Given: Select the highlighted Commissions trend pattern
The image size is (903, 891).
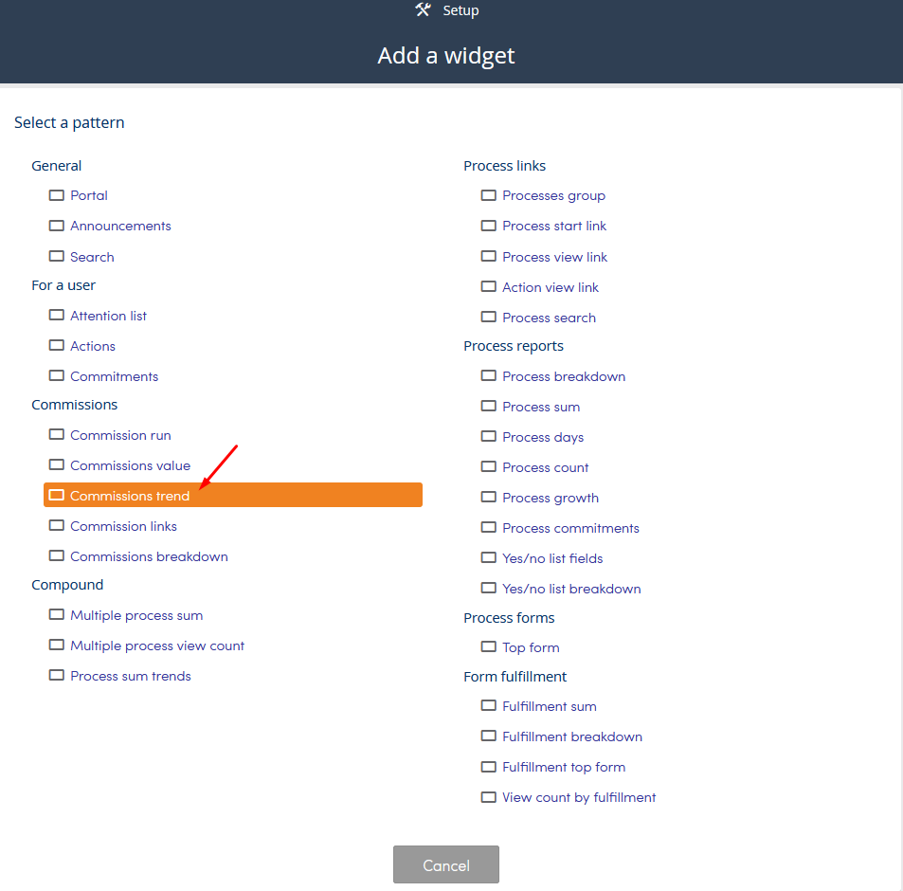Looking at the screenshot, I should pyautogui.click(x=233, y=495).
